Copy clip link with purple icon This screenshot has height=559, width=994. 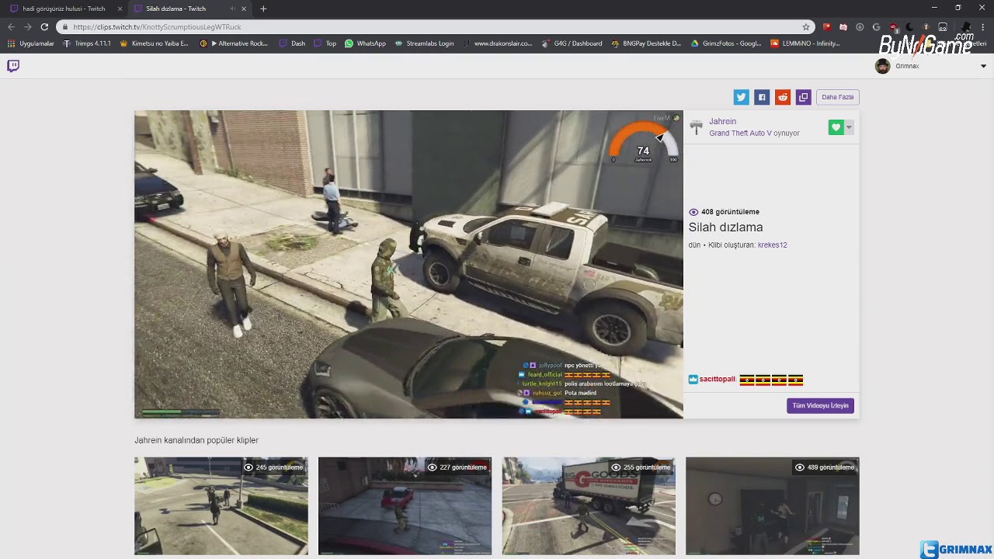tap(804, 97)
